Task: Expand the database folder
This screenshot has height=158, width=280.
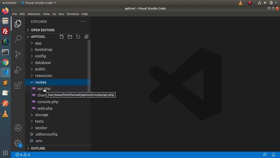Action: [x=58, y=63]
